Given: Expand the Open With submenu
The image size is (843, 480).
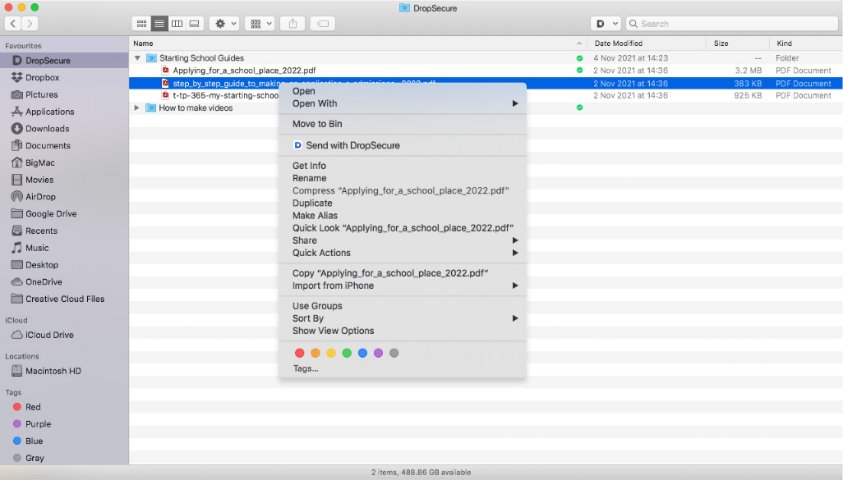Looking at the screenshot, I should coord(402,103).
